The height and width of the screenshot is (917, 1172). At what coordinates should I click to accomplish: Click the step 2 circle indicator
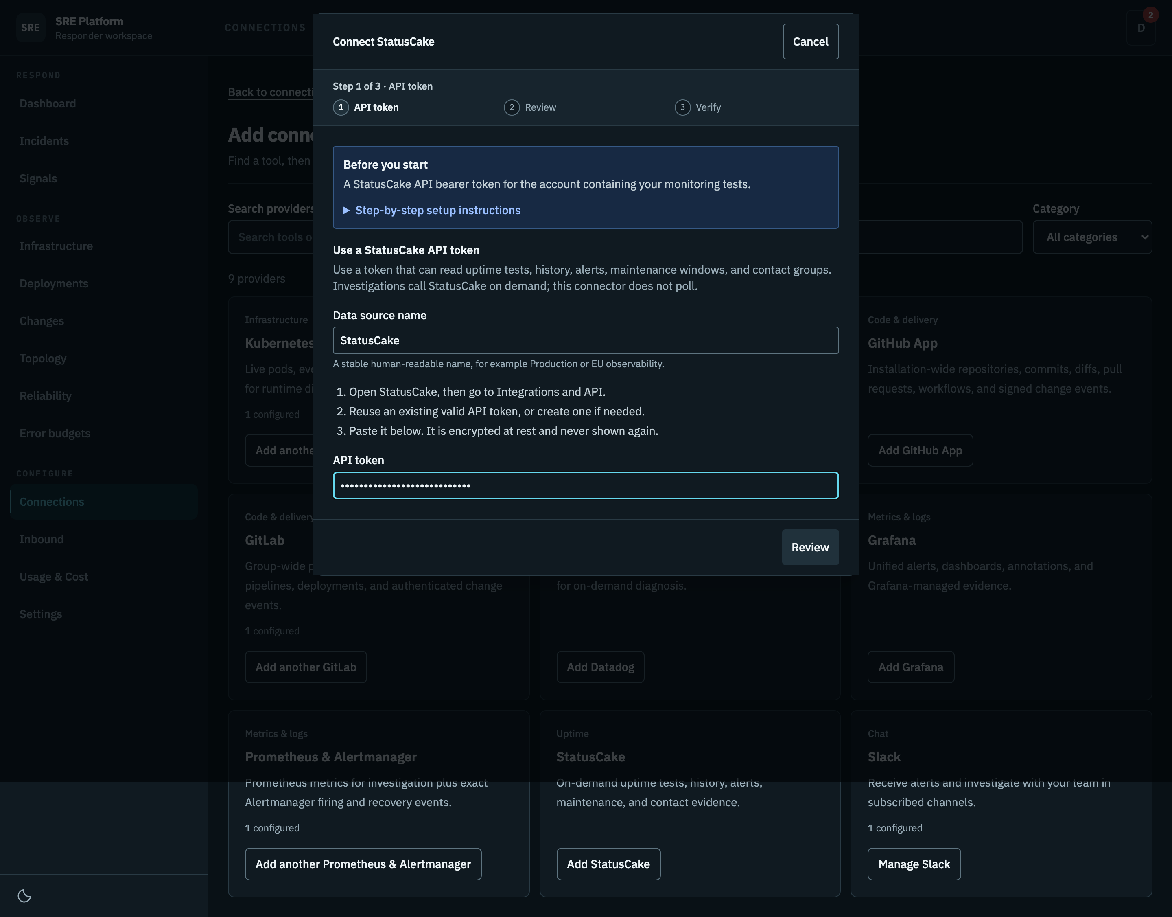512,107
